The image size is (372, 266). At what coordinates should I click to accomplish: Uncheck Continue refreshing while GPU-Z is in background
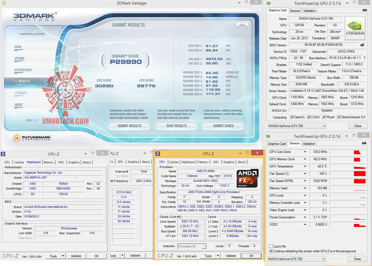(x=271, y=251)
